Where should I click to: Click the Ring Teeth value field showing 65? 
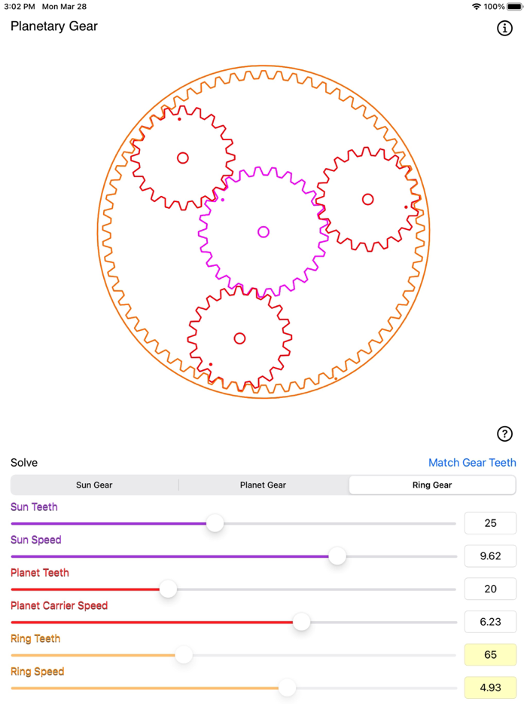(x=490, y=654)
